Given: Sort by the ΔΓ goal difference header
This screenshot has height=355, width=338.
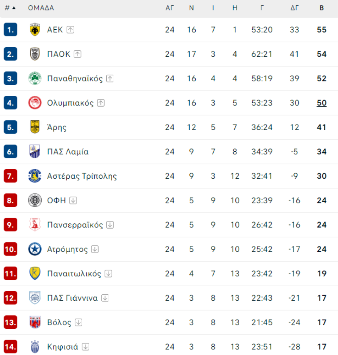Looking at the screenshot, I should [x=294, y=8].
